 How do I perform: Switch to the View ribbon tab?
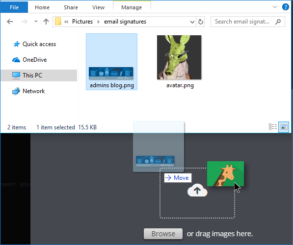click(98, 7)
